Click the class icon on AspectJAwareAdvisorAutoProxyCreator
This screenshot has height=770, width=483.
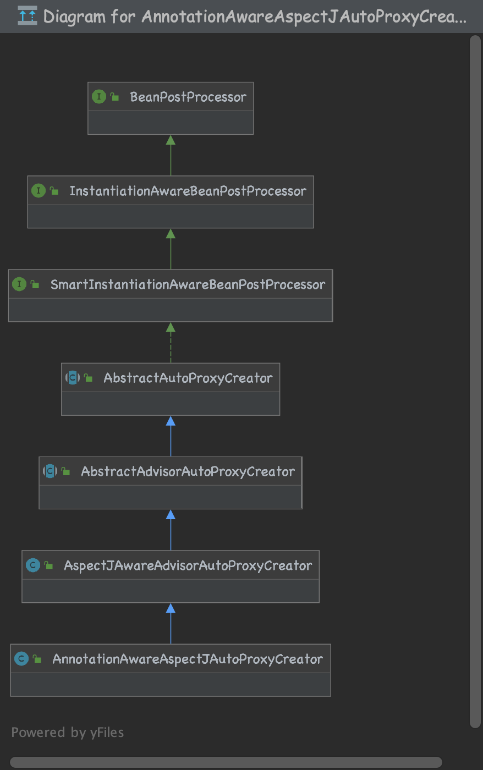(33, 565)
